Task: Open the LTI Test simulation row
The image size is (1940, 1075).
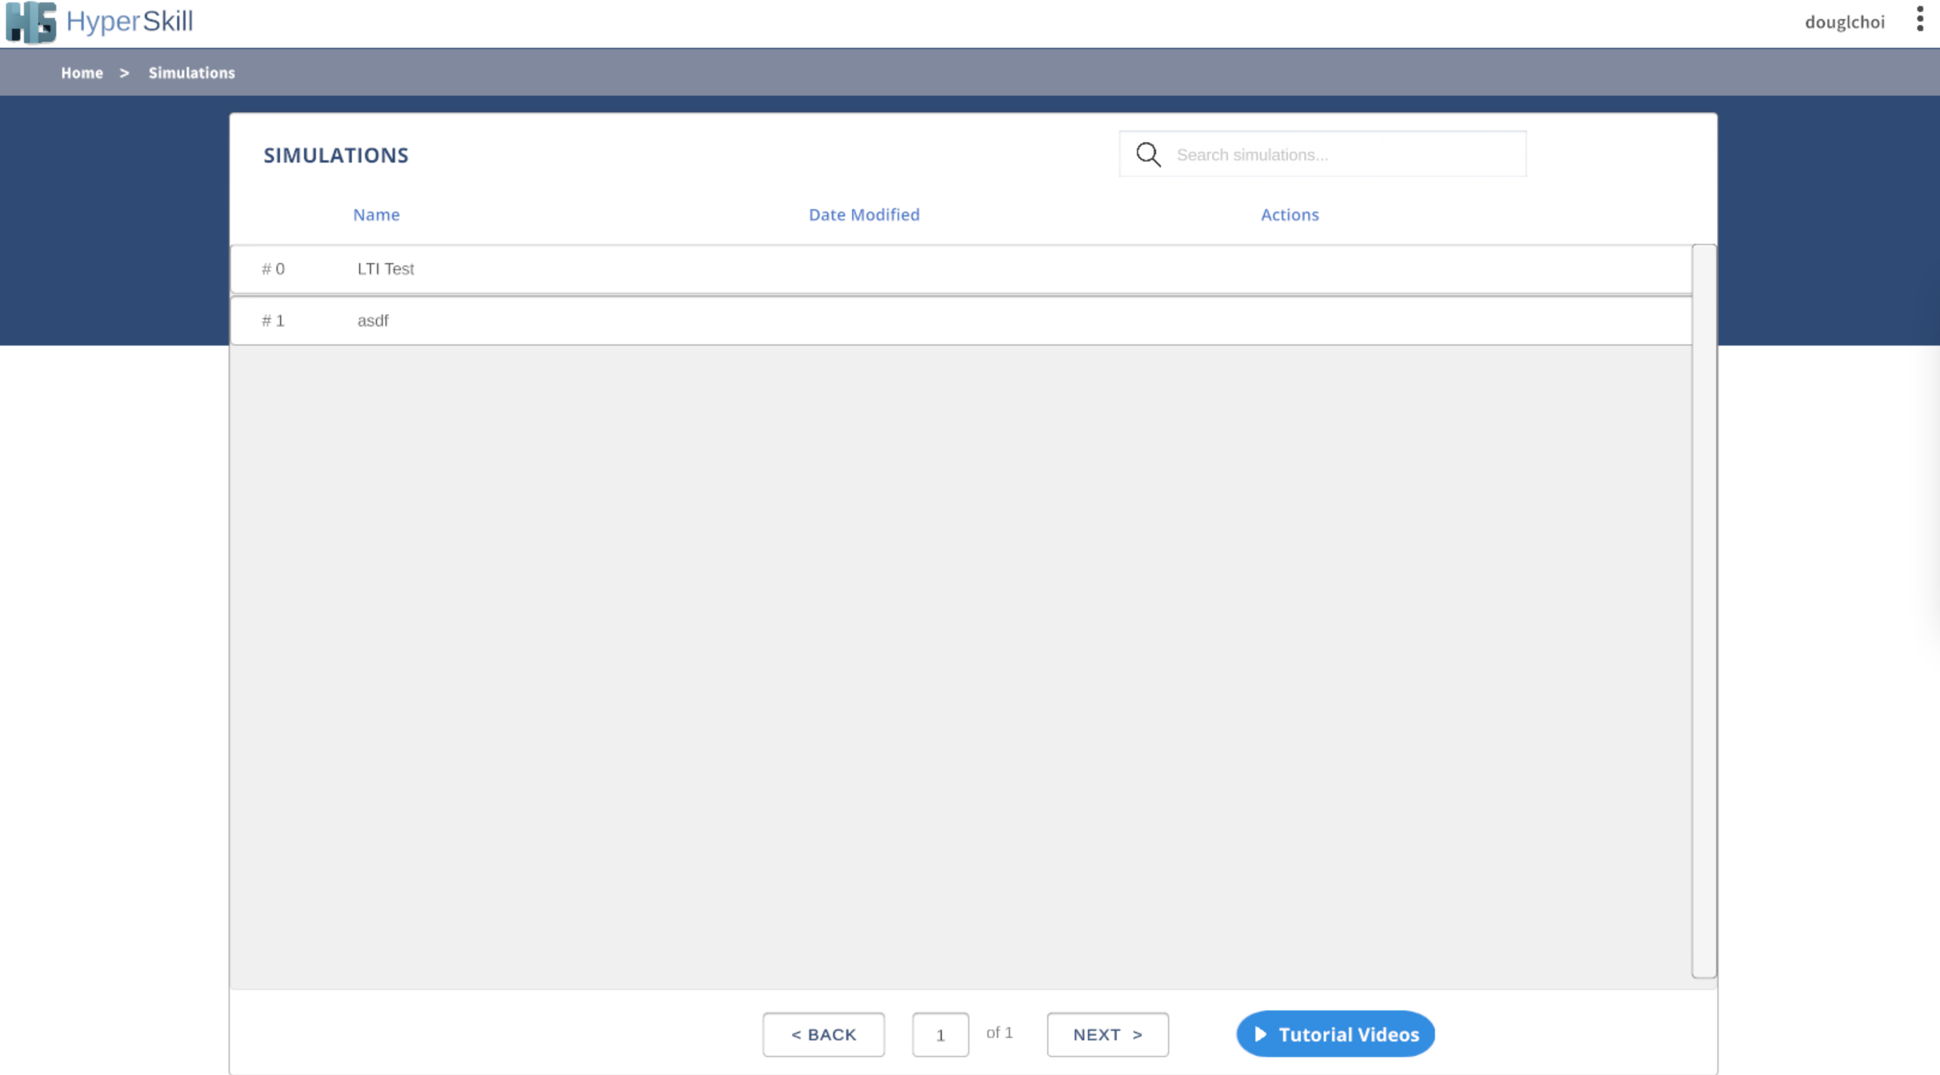Action: tap(385, 269)
